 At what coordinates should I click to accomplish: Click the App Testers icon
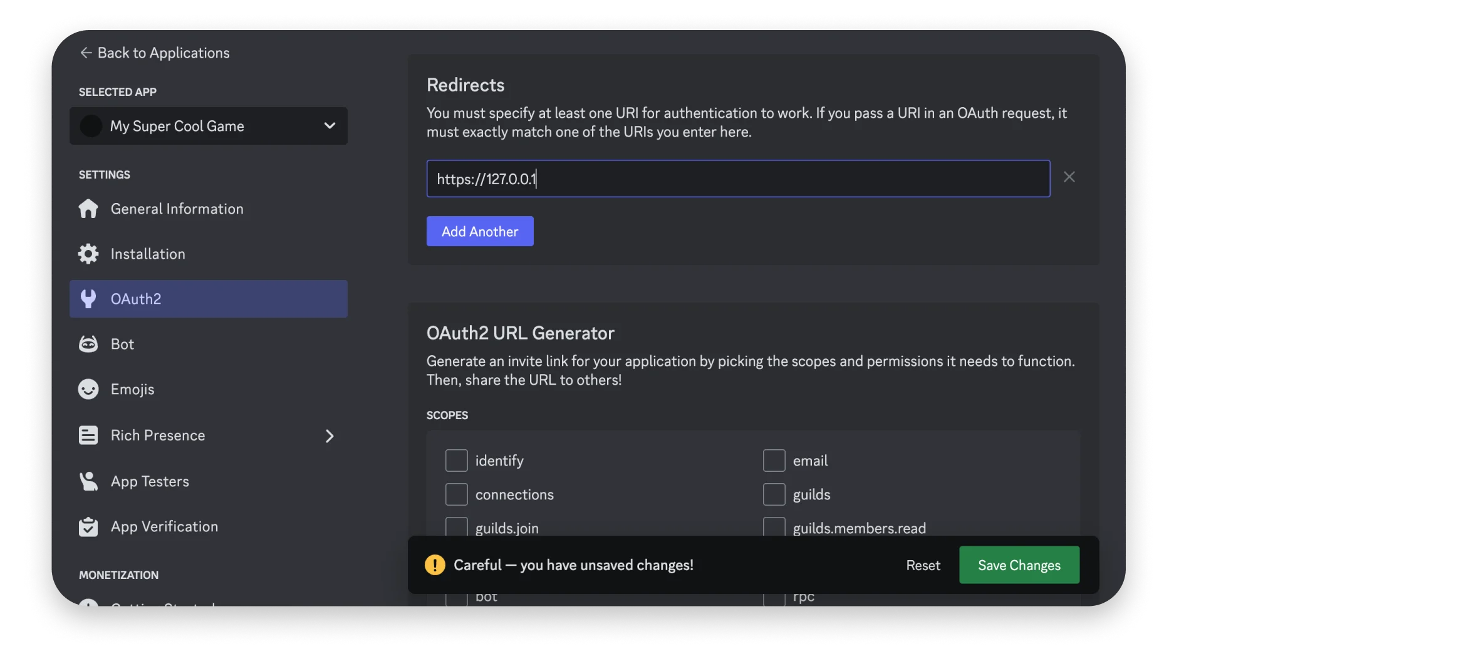[88, 481]
